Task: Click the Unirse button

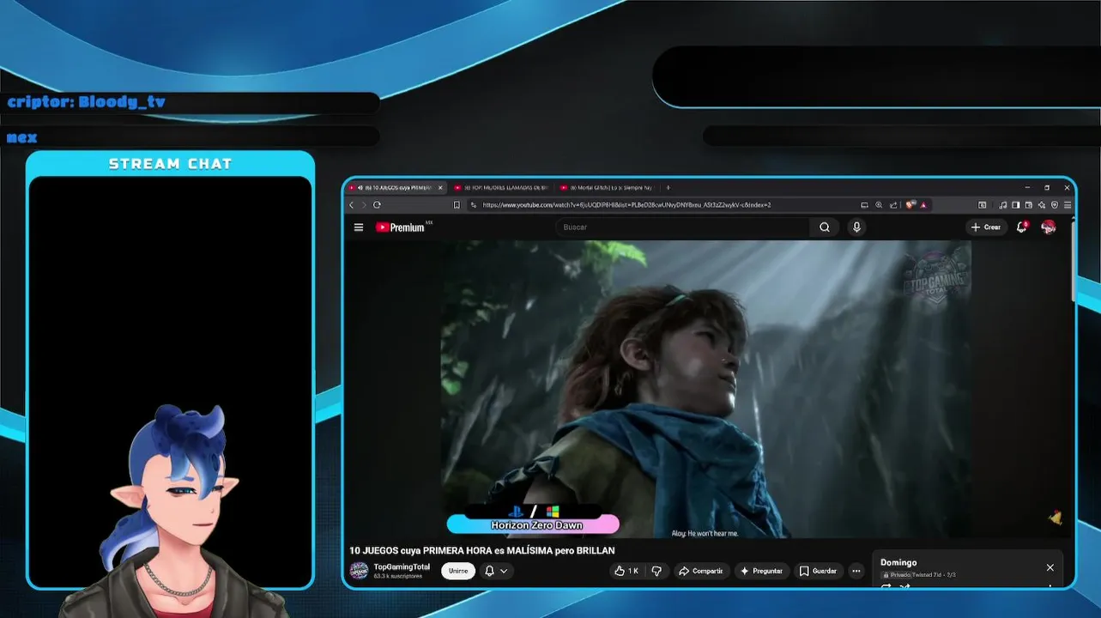Action: click(x=458, y=571)
